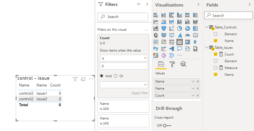Open the 'is' condition dropdown
Viewport: 254px width, 131px height.
[124, 58]
